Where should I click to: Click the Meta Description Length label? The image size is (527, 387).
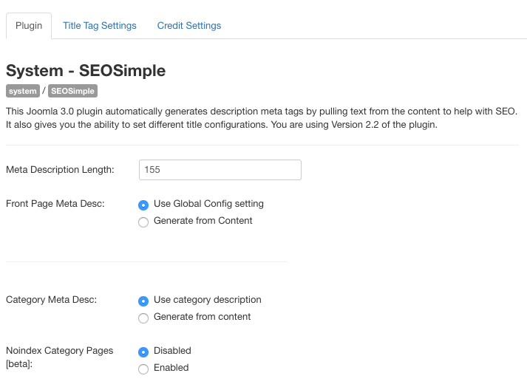[60, 170]
